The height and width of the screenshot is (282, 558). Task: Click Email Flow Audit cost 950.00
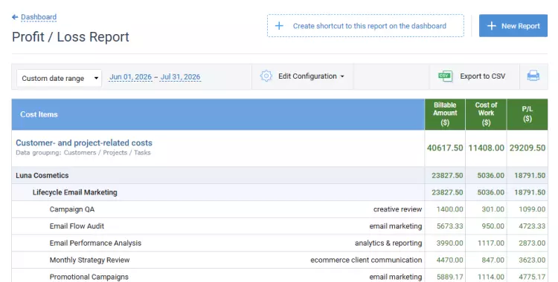493,226
